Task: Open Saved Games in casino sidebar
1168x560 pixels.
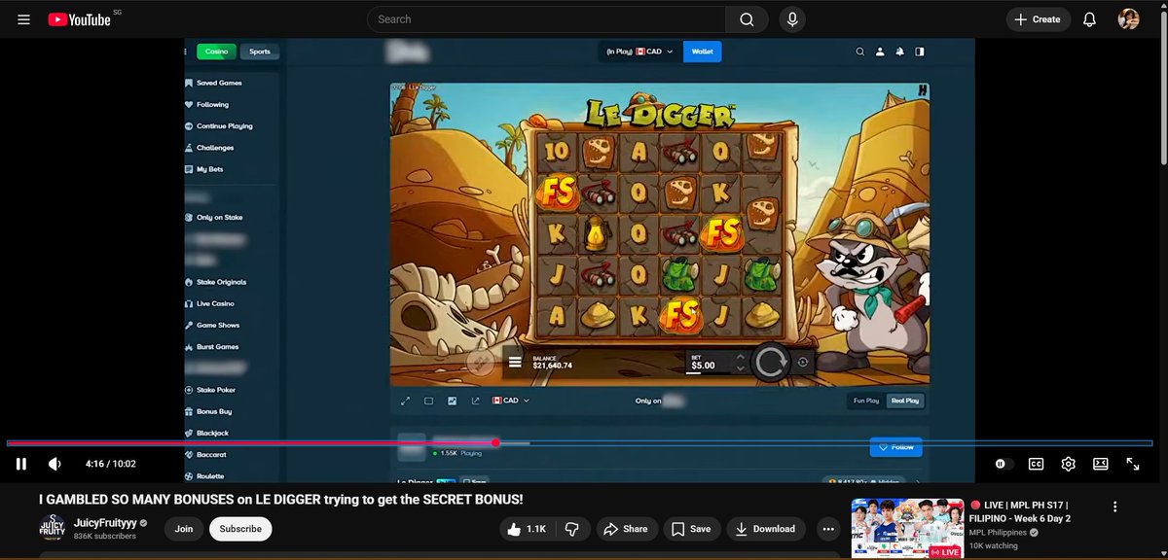Action: pyautogui.click(x=213, y=83)
